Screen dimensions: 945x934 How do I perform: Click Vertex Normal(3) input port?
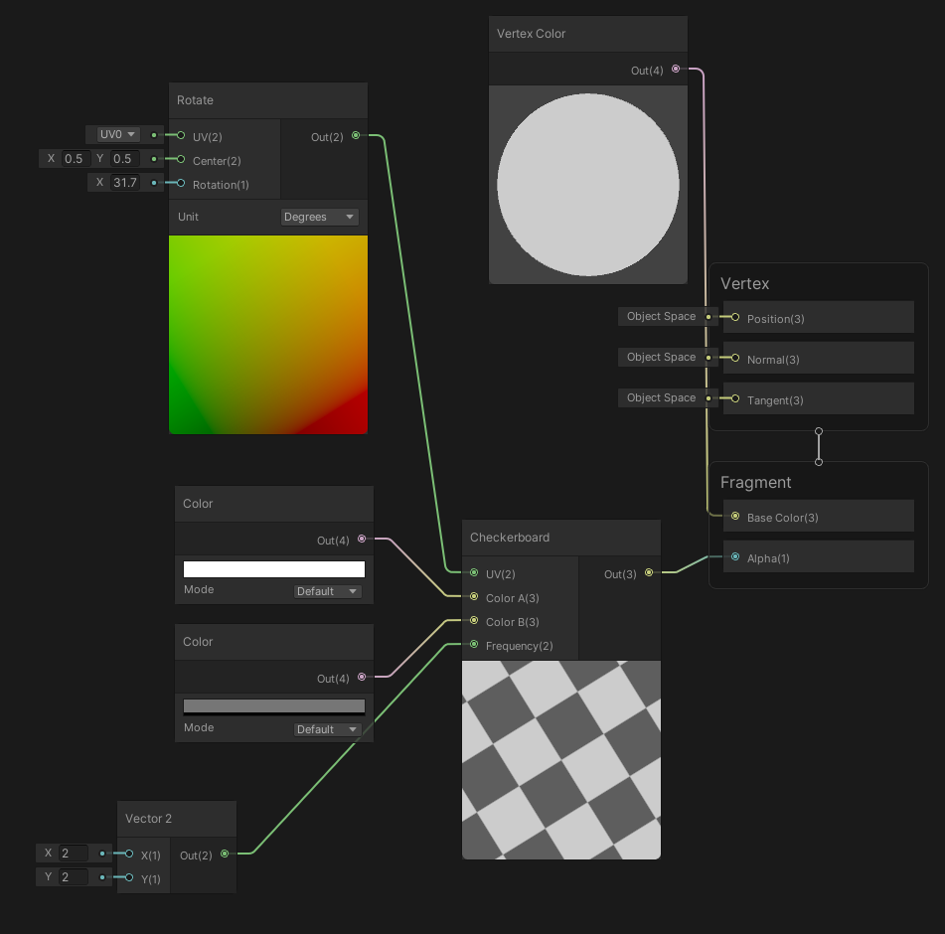(x=735, y=358)
